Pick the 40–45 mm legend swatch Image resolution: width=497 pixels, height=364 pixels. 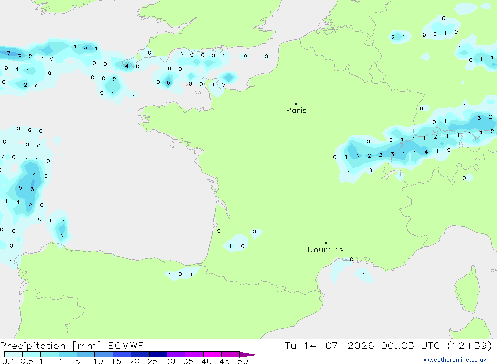[212, 354]
